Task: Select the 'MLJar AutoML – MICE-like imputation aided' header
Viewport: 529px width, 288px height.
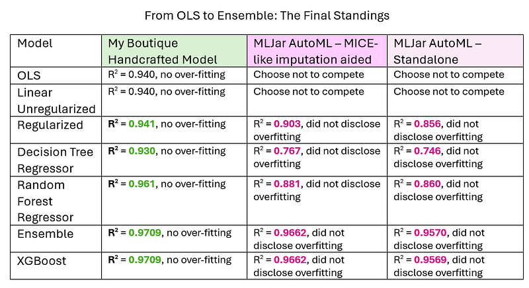Action: (x=312, y=51)
